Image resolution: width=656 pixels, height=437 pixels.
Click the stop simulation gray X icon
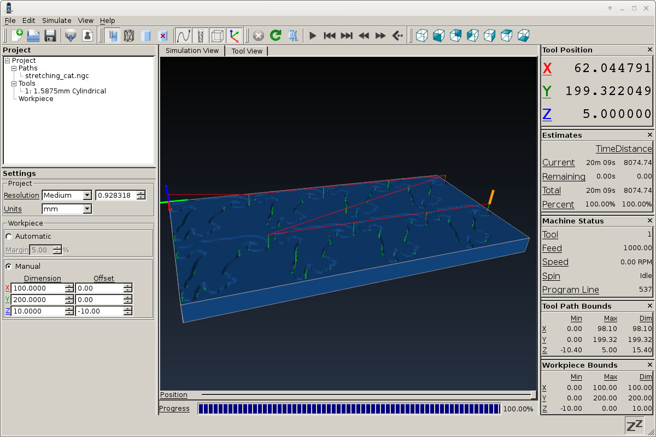(x=259, y=36)
